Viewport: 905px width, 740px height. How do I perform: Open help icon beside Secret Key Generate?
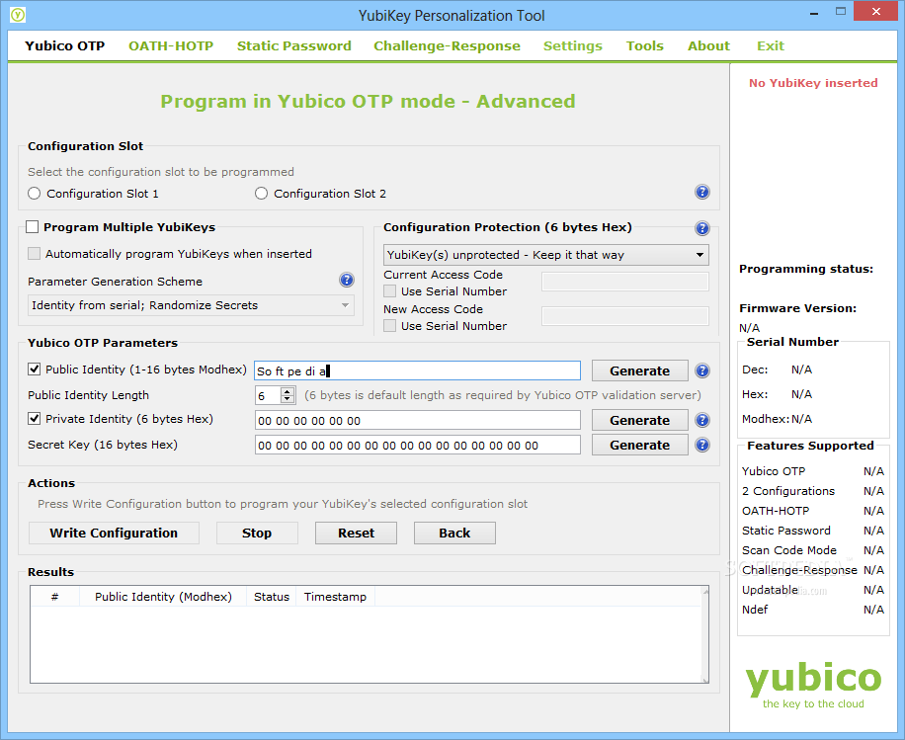click(701, 445)
